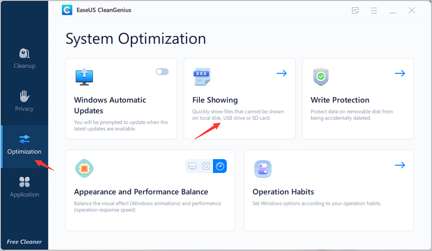Click the feedback note button in the title bar
The image size is (432, 251).
[x=355, y=10]
